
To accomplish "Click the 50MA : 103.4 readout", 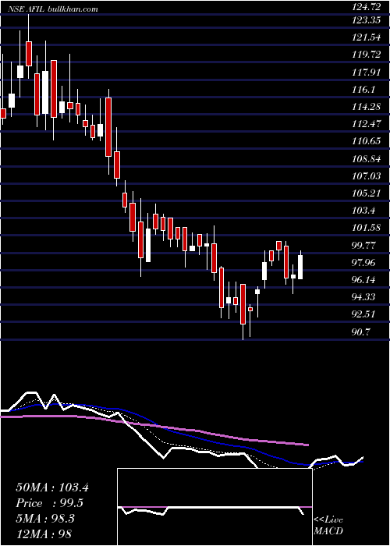I will 52,487.
